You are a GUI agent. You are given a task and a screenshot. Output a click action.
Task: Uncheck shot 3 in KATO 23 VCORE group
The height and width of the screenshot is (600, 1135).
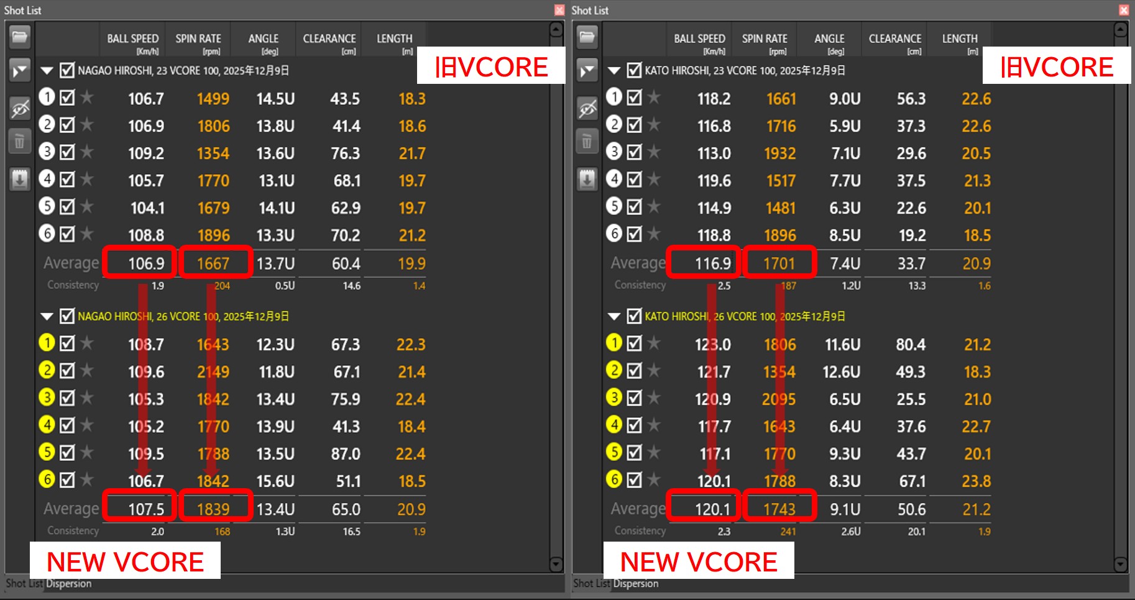(634, 152)
